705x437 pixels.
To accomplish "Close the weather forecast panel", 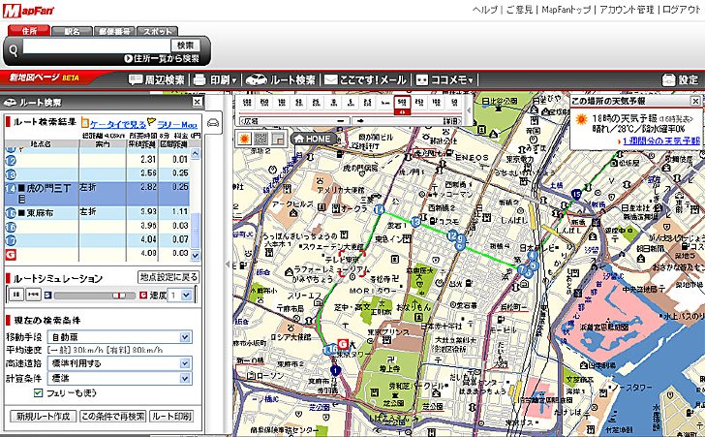I will point(695,101).
